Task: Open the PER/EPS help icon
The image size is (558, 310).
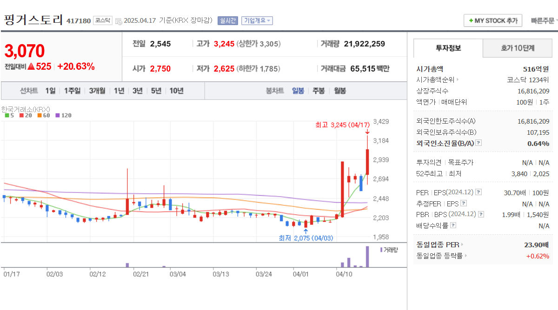Action: (478, 192)
